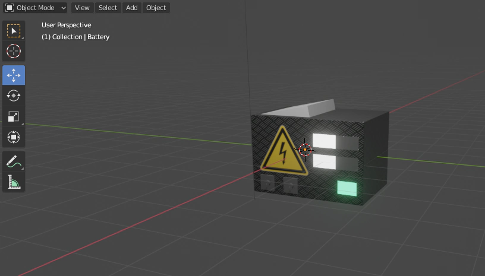Click the green glowing panel on battery

347,188
